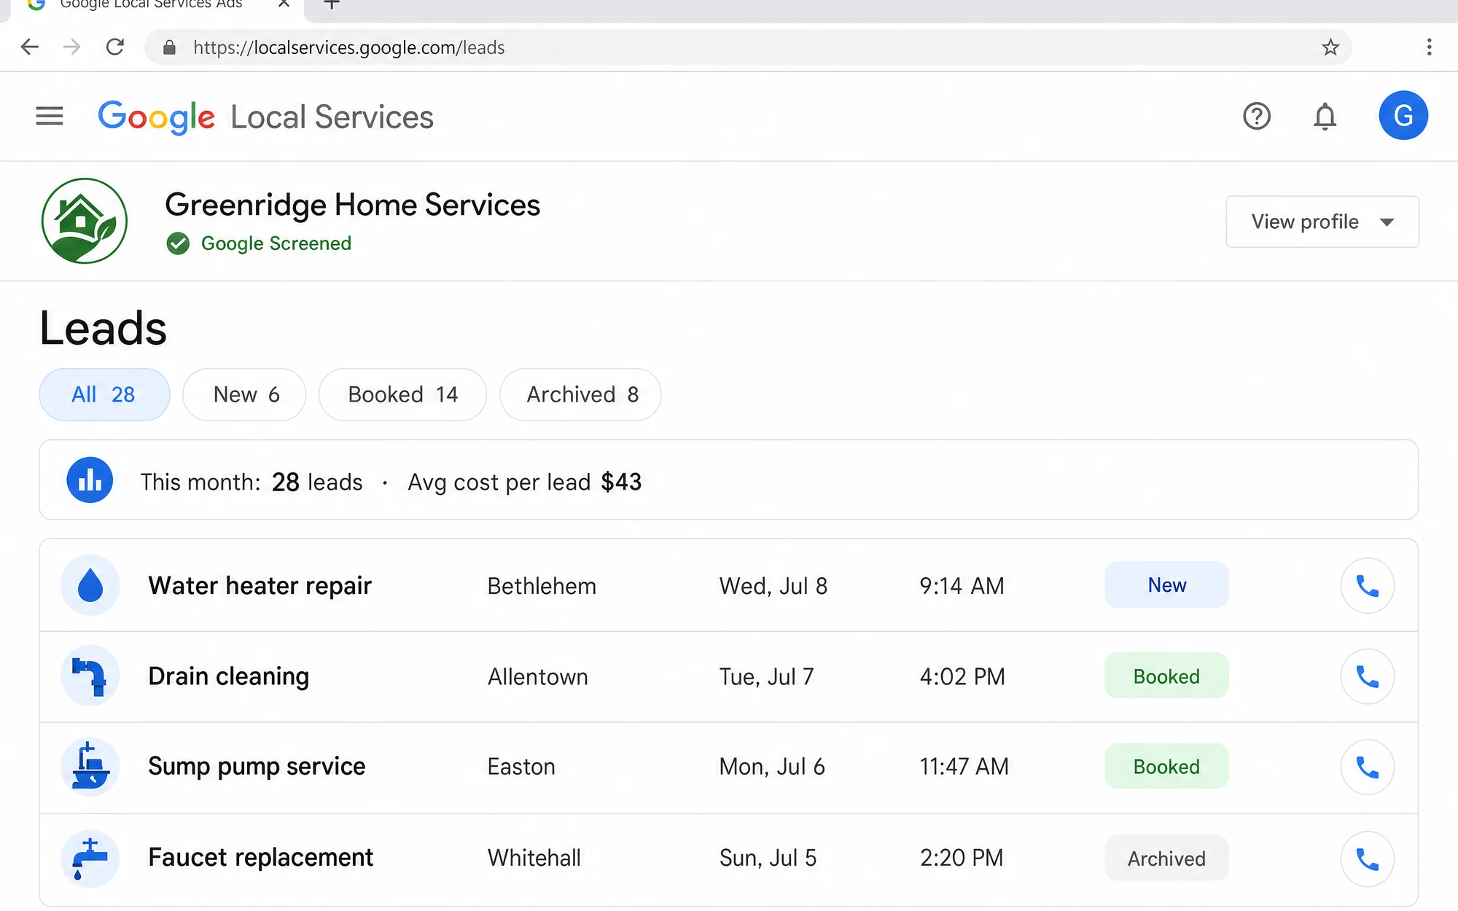Open the Drain cleaning lead

(729, 676)
